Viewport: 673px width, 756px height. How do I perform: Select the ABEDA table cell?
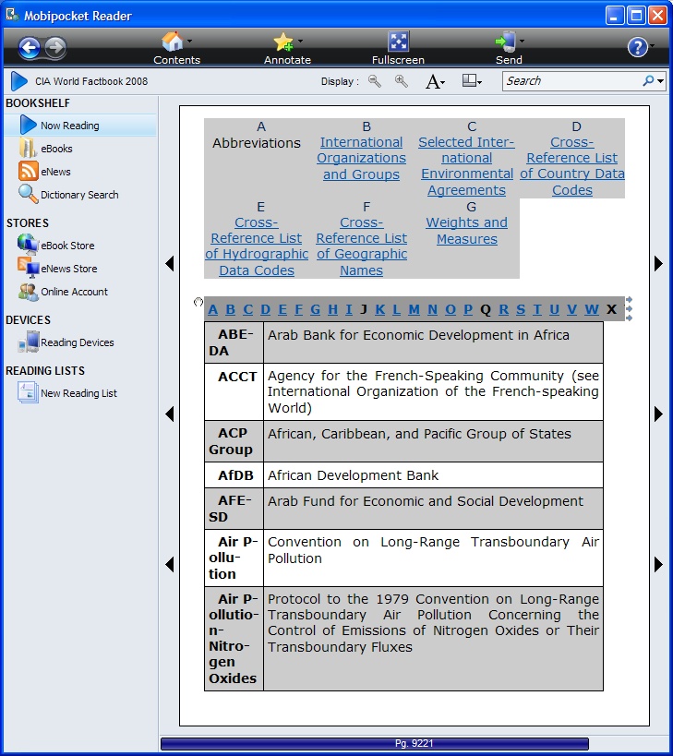[234, 342]
